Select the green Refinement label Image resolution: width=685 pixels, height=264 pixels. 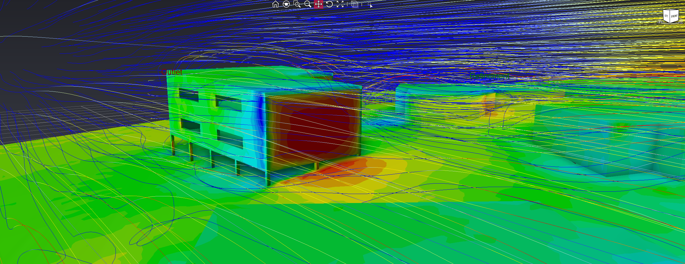coord(489,76)
